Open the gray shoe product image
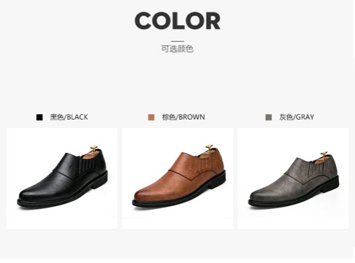The image size is (355, 263). pos(293,178)
